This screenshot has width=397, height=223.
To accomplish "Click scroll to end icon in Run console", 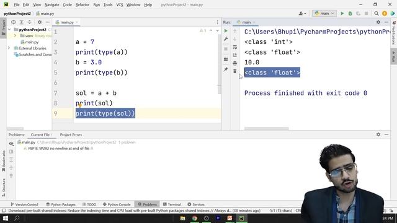I will point(235,55).
